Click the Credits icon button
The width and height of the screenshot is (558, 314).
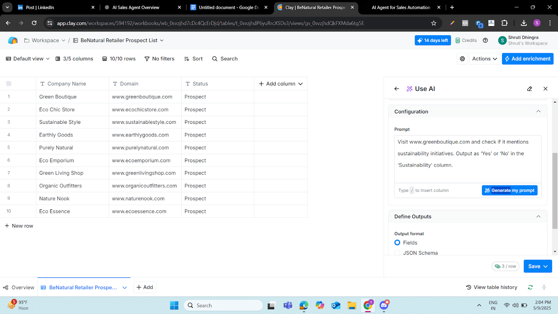tap(466, 40)
